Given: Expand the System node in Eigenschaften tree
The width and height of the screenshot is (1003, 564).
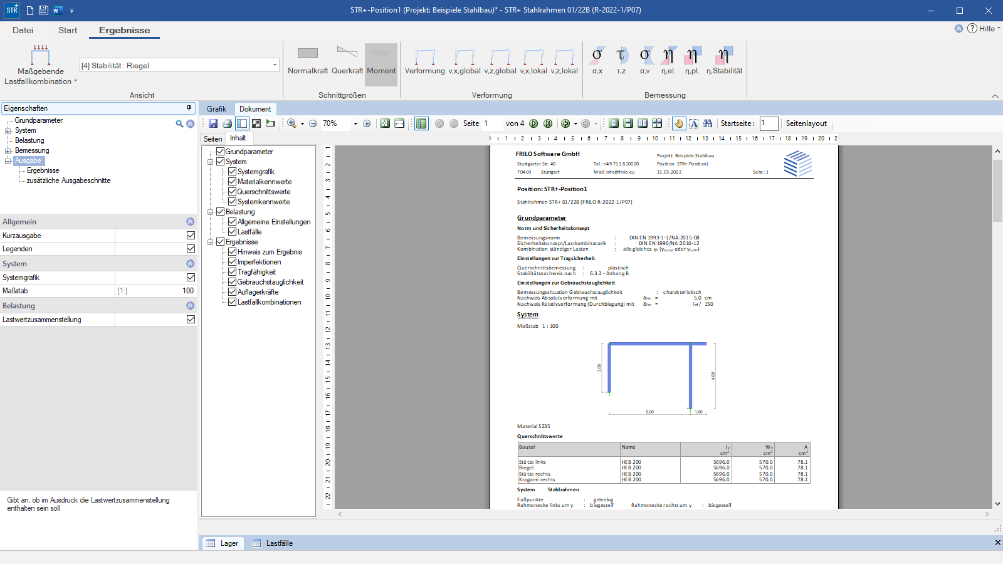Looking at the screenshot, I should coord(8,131).
